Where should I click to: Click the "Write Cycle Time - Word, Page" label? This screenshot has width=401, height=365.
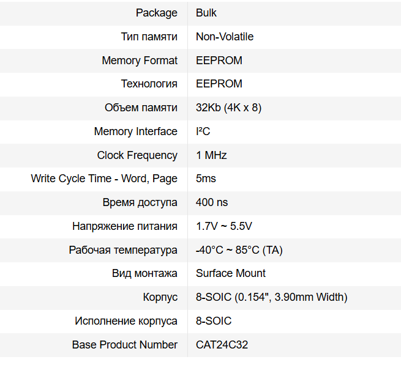tap(104, 179)
